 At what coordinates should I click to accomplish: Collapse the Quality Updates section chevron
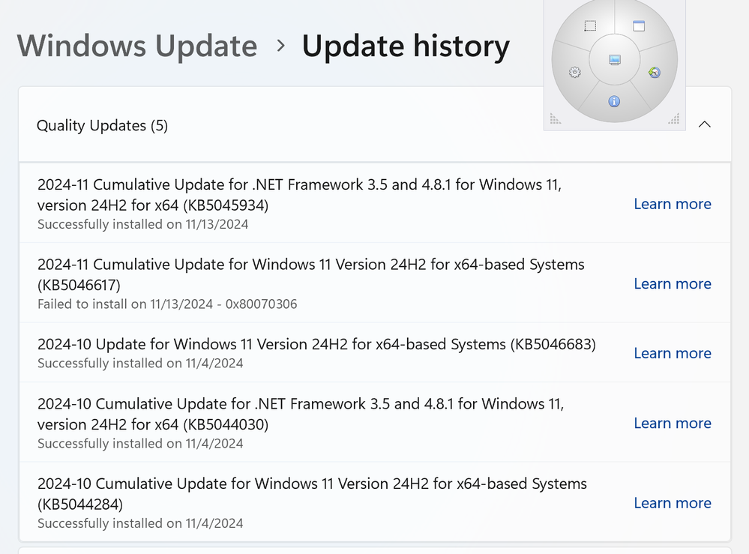(705, 124)
